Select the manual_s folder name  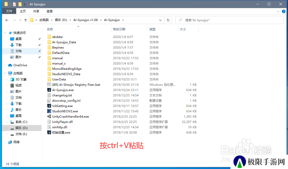[x=59, y=64]
